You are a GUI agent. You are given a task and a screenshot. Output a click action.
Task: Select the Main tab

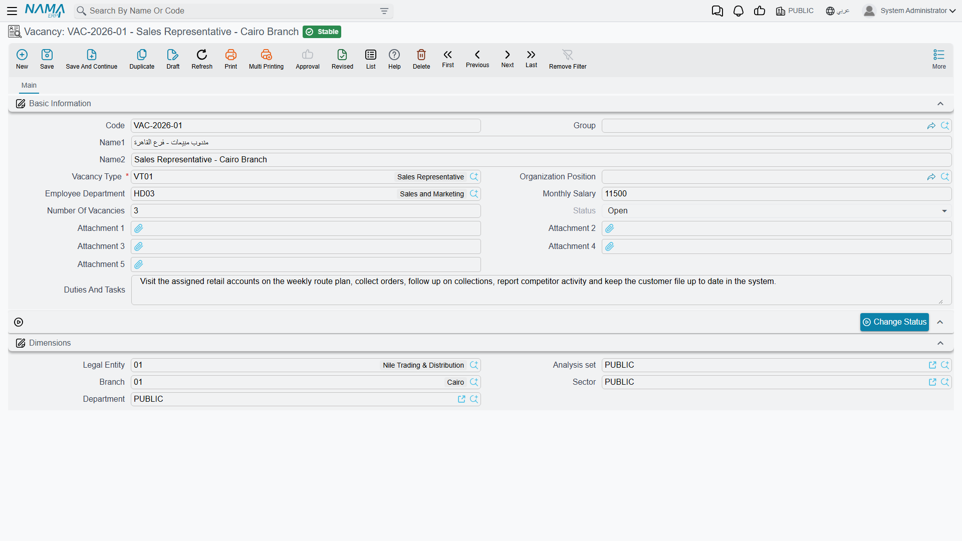(29, 86)
